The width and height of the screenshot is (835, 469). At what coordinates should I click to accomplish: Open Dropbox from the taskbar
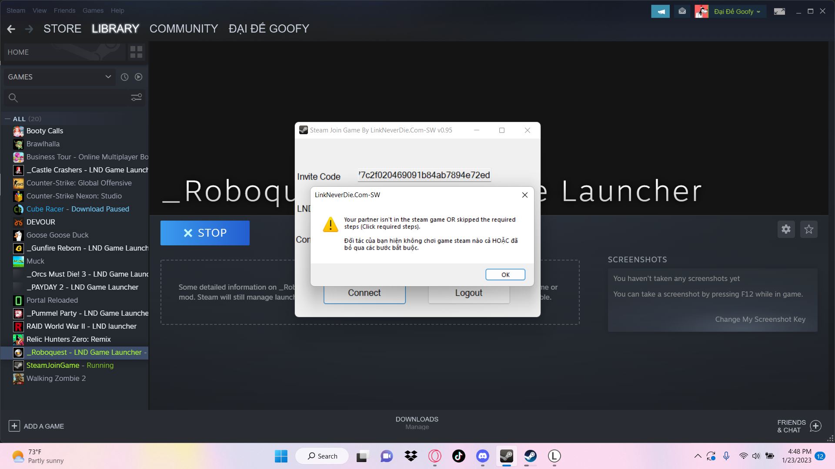[411, 456]
